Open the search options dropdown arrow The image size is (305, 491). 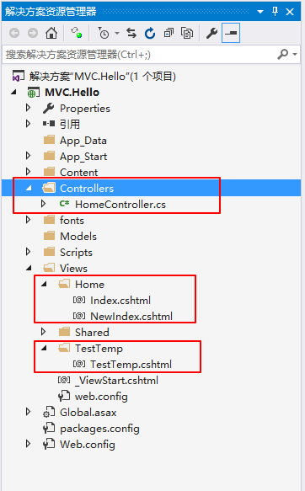(x=295, y=55)
